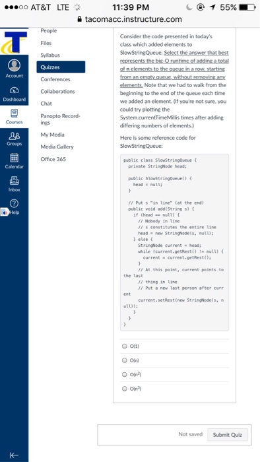
Task: Click the Tacoma CC logo
Action: pos(14,42)
